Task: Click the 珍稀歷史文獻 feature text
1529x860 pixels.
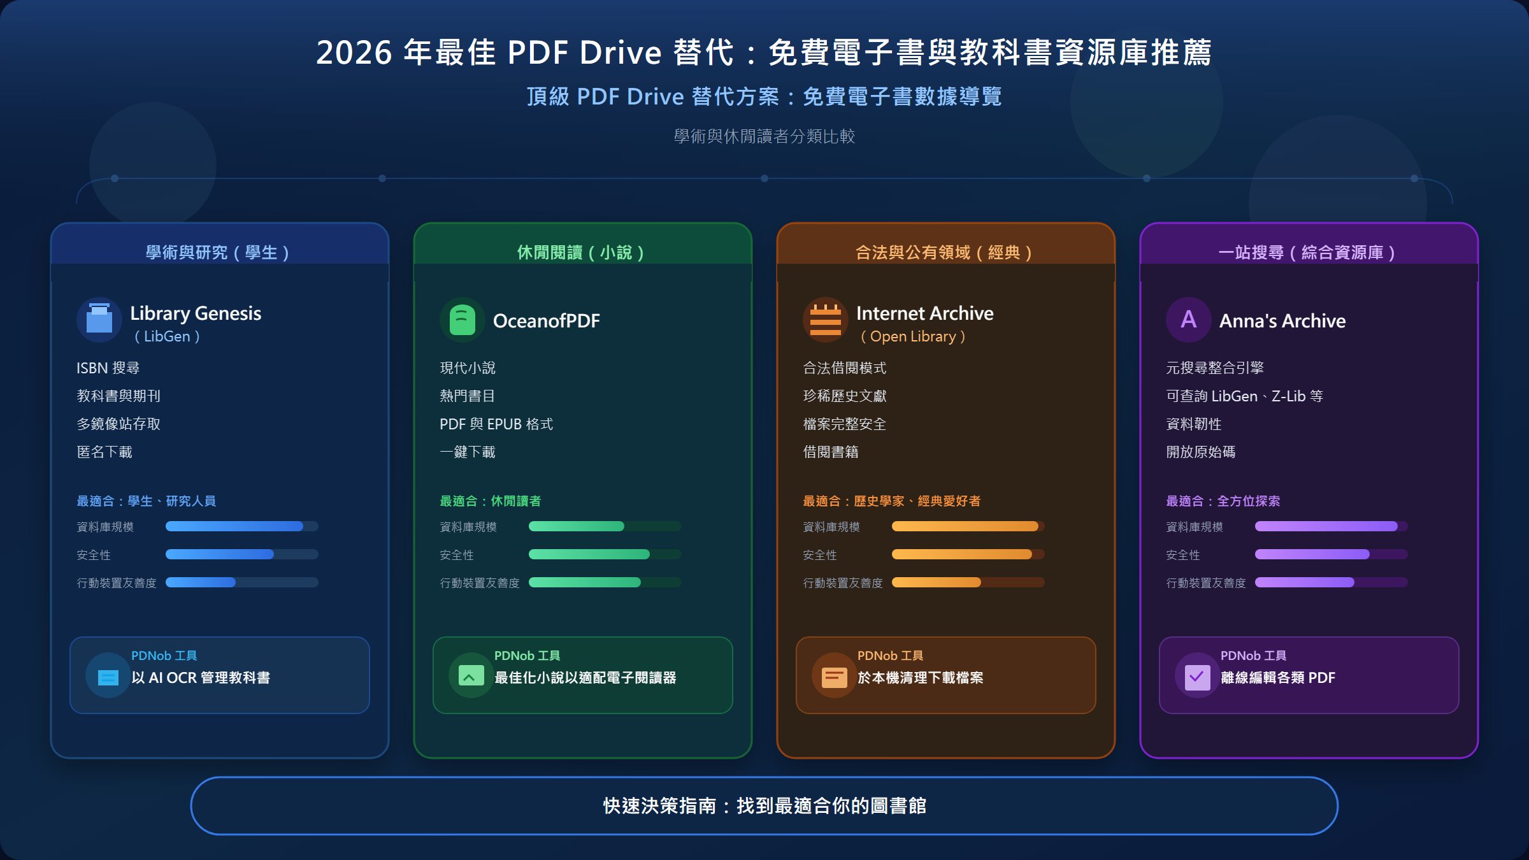Action: (x=845, y=396)
